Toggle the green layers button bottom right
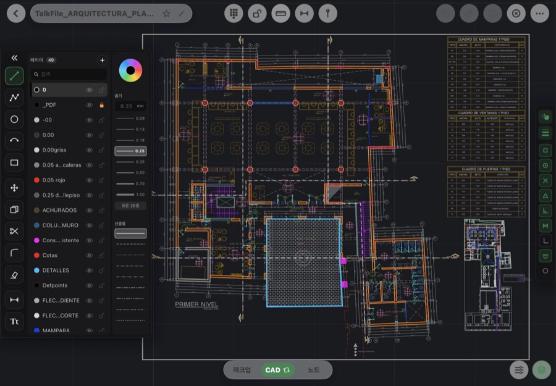The image size is (556, 386). (541, 370)
